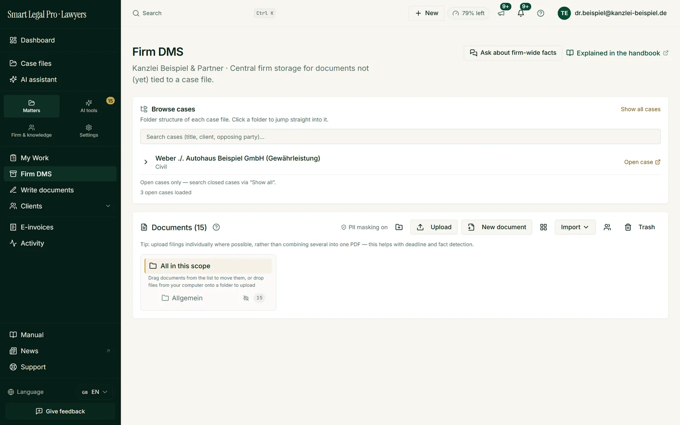
Task: Expand the Weber ./. Autohaus case row
Action: [146, 162]
